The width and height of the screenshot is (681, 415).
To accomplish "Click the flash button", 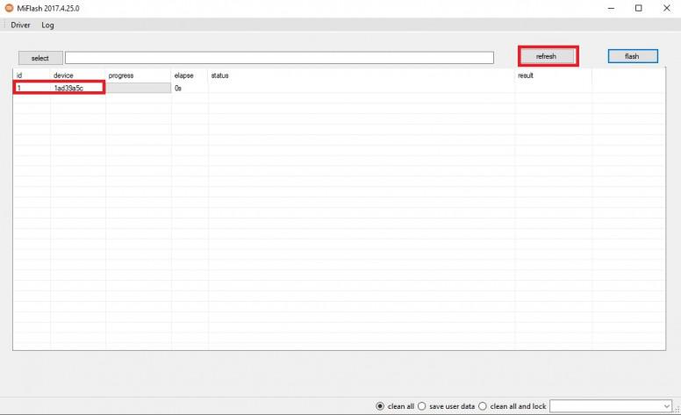I will (x=633, y=56).
